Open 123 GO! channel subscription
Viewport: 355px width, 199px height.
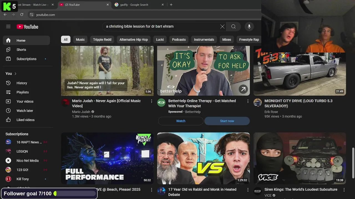tap(26, 170)
